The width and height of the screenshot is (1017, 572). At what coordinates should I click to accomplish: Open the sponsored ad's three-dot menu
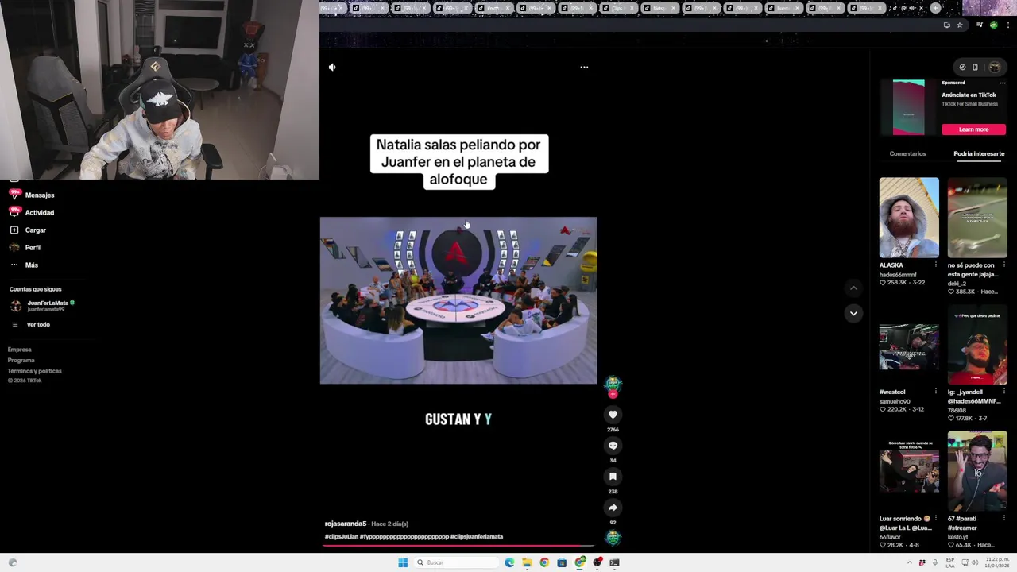tap(1002, 83)
